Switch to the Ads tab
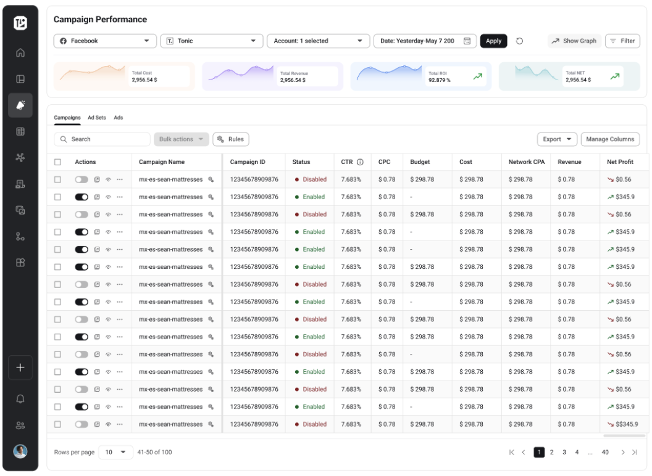The image size is (652, 476). (118, 118)
